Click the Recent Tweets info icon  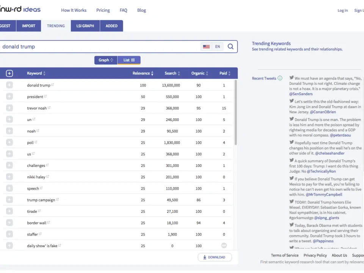pyautogui.click(x=280, y=78)
